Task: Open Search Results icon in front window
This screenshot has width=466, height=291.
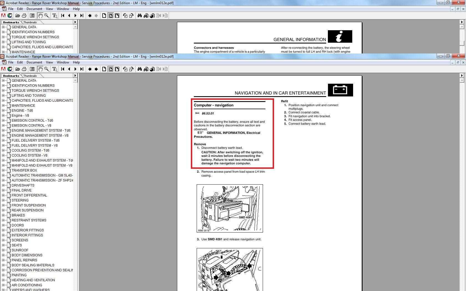Action: click(x=152, y=69)
